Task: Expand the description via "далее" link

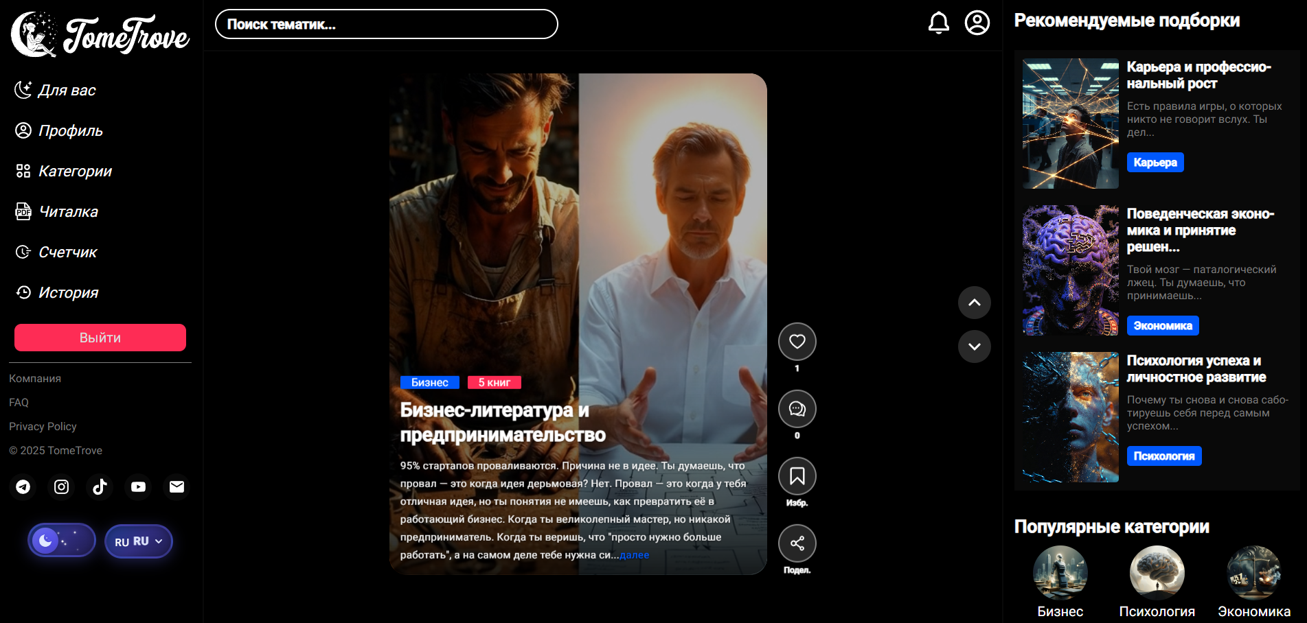Action: point(634,555)
